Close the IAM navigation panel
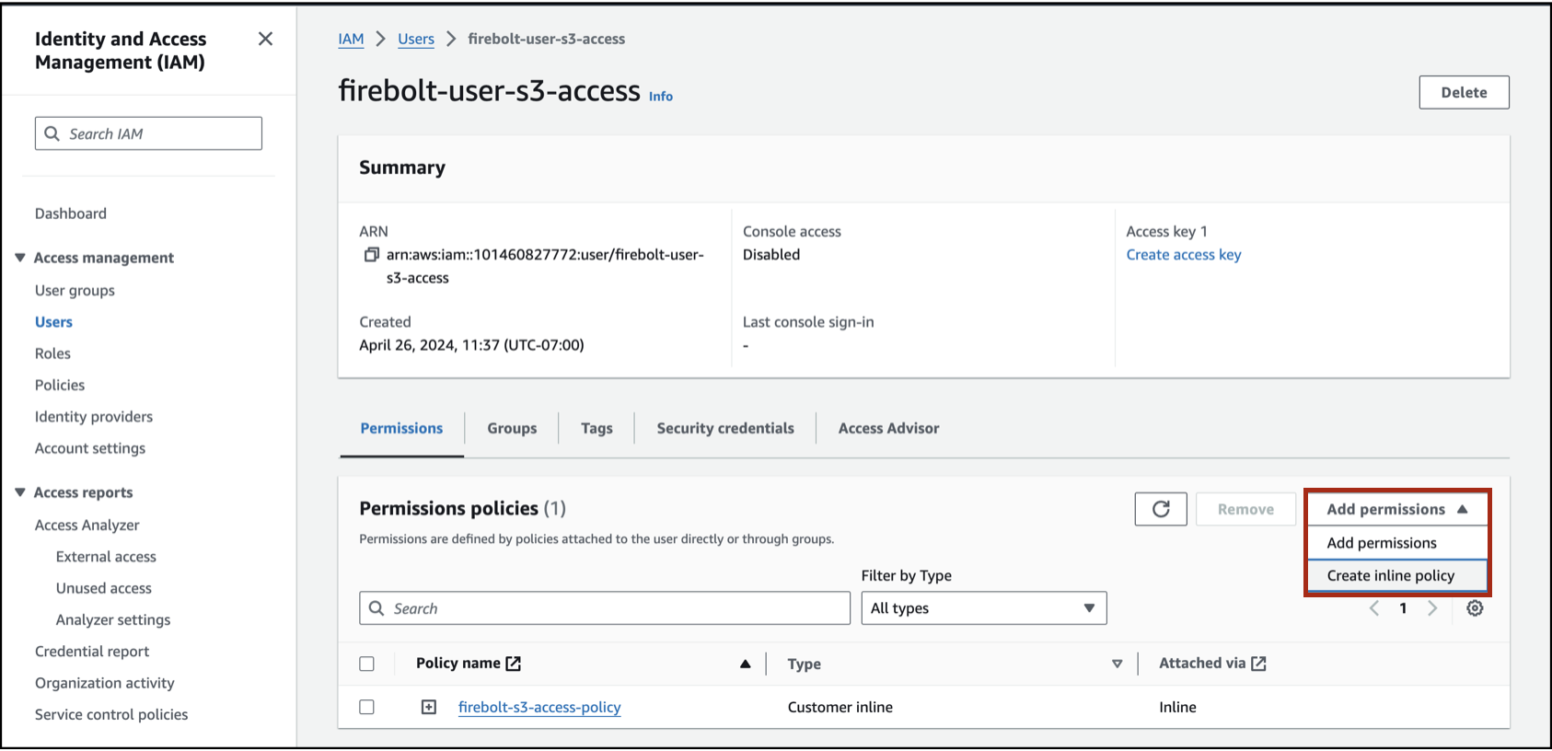This screenshot has height=751, width=1552. (265, 39)
